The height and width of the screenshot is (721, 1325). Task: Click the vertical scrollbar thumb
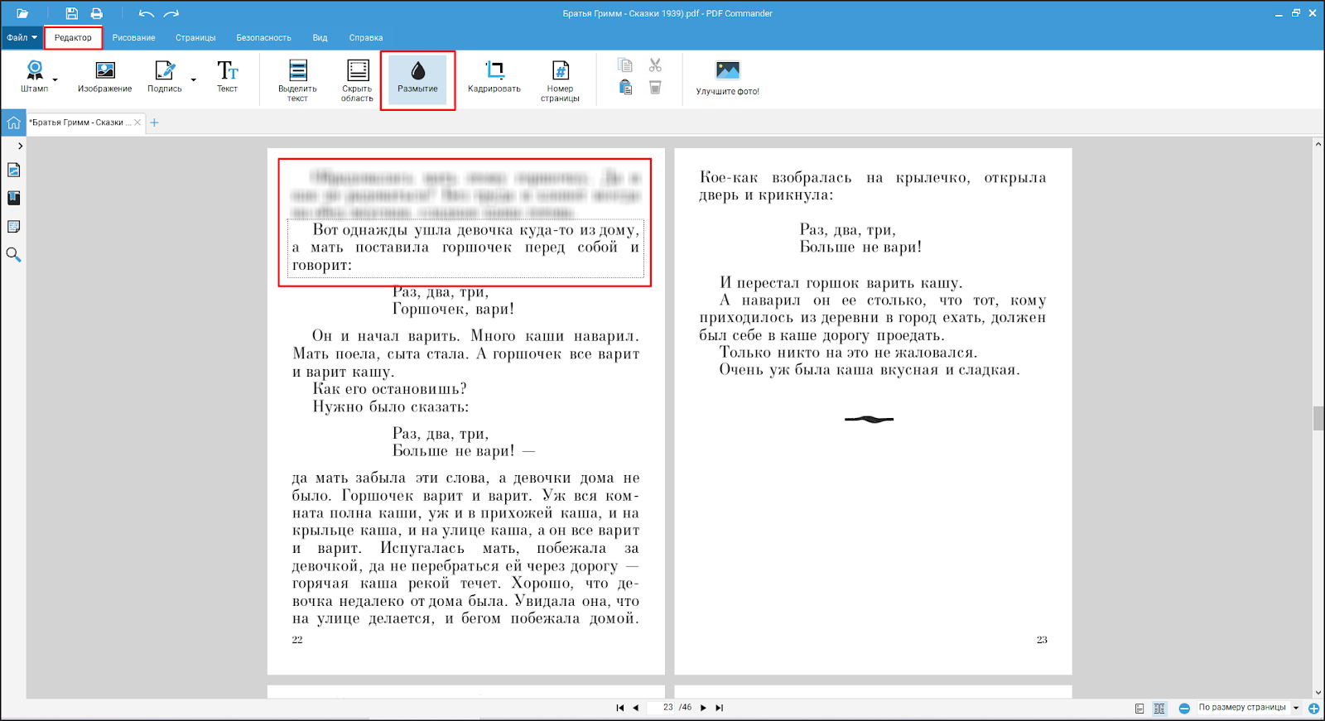[1318, 418]
